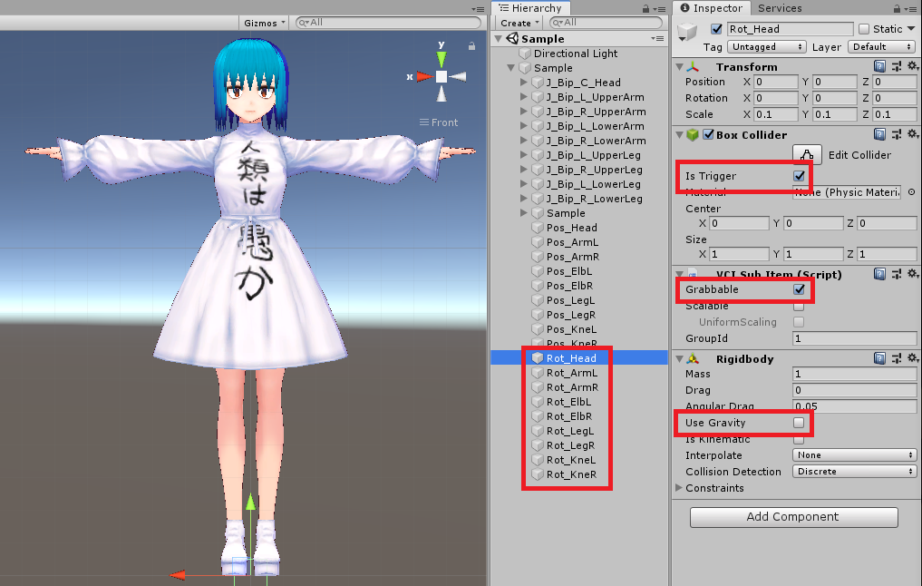
Task: Click the green Y axis gizmo cone
Action: point(441,59)
